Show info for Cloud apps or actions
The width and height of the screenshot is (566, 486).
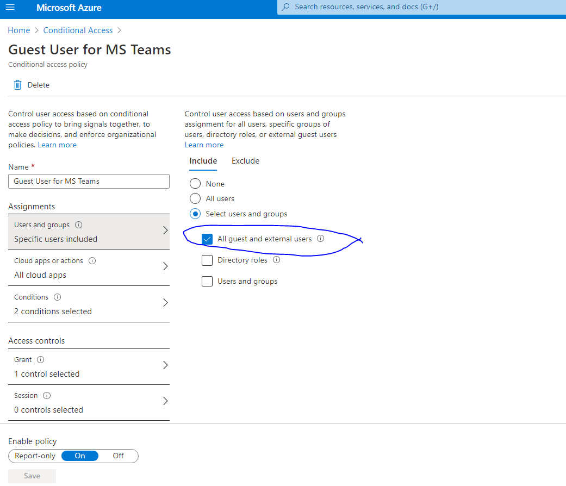(x=92, y=260)
